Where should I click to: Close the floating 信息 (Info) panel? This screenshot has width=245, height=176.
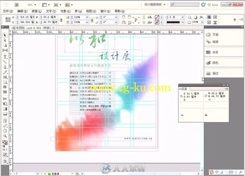tap(228, 86)
